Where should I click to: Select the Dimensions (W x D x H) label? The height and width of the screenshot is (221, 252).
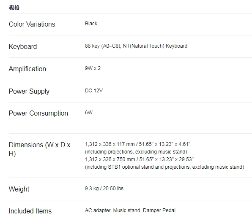coord(40,149)
